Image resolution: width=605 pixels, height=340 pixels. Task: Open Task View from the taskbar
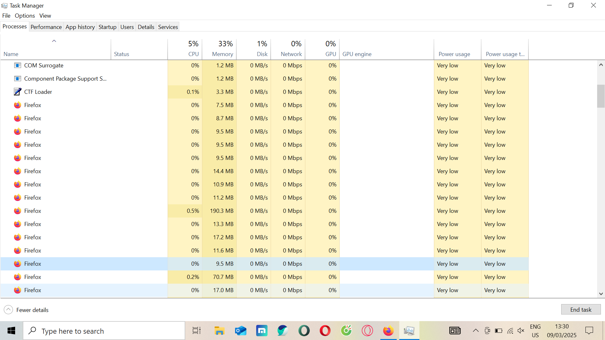(197, 331)
